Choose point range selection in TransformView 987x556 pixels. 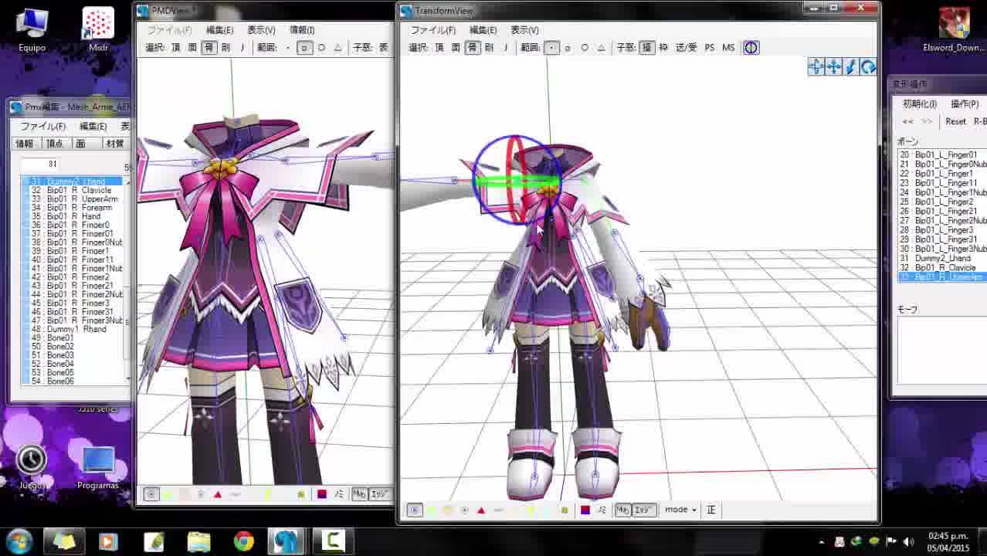click(x=551, y=48)
